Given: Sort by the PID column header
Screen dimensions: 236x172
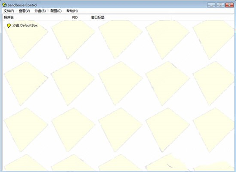Looking at the screenshot, I should click(75, 17).
